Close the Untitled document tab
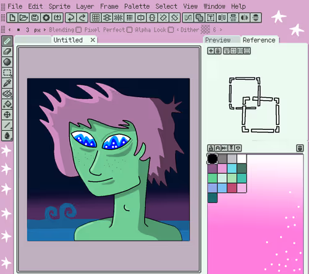The height and width of the screenshot is (274, 309). 93,40
